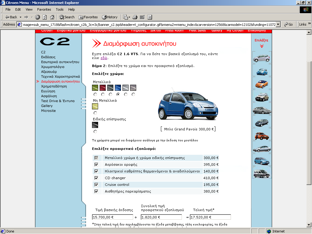This screenshot has height=234, width=312.
Task: Open the Mail button dropdown arrow
Action: [129, 17]
